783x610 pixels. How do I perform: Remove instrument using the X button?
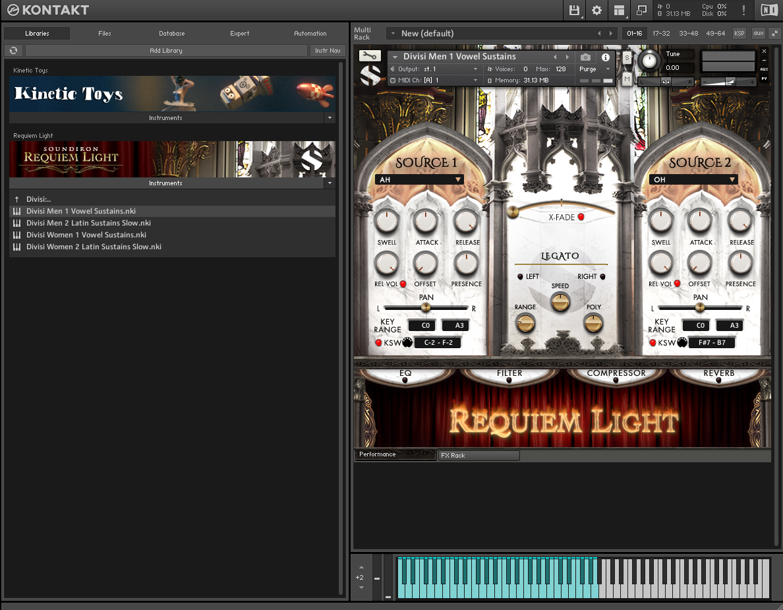(764, 51)
